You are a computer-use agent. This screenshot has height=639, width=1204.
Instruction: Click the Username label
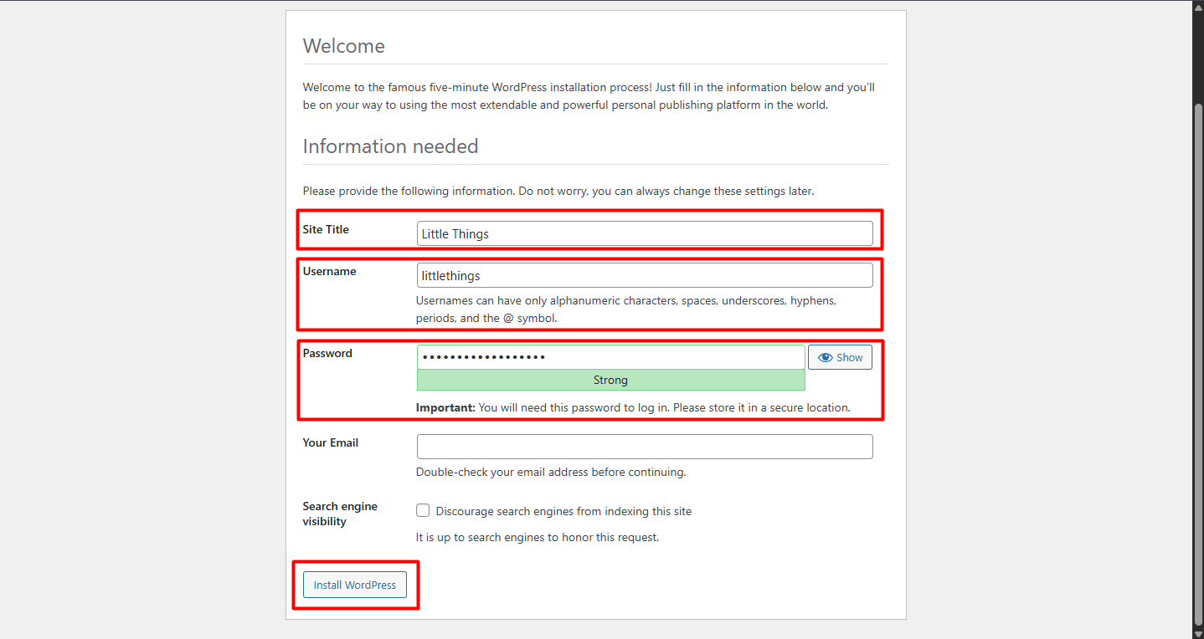(x=329, y=271)
